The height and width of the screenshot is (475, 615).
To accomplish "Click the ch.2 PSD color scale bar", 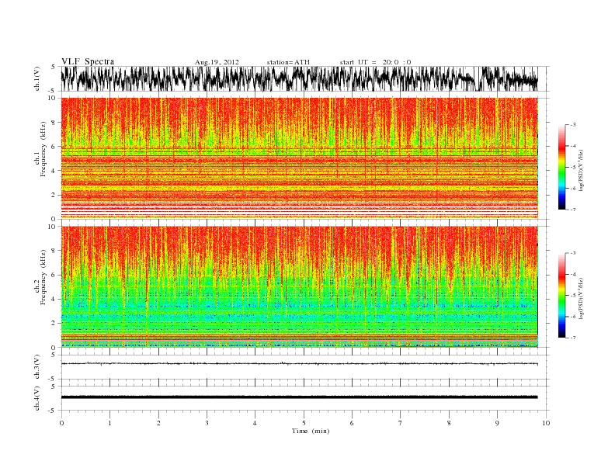I will pyautogui.click(x=561, y=295).
